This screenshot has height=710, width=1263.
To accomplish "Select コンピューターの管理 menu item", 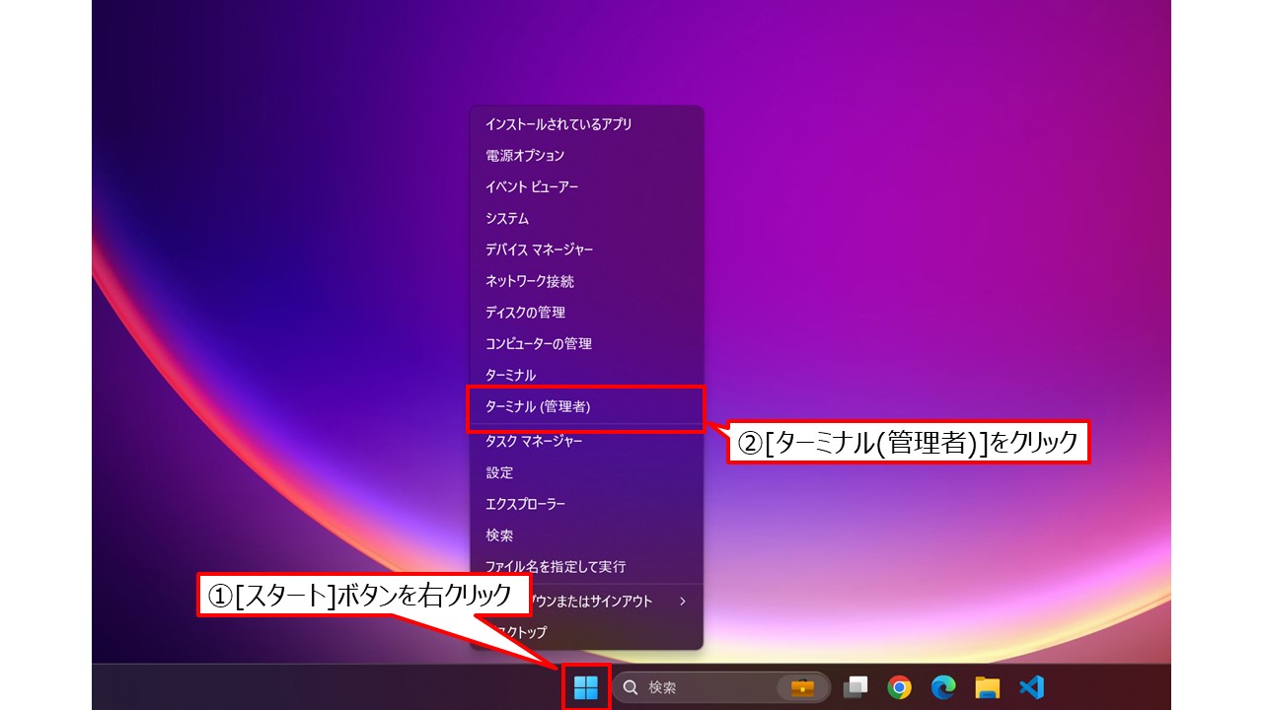I will pos(586,344).
